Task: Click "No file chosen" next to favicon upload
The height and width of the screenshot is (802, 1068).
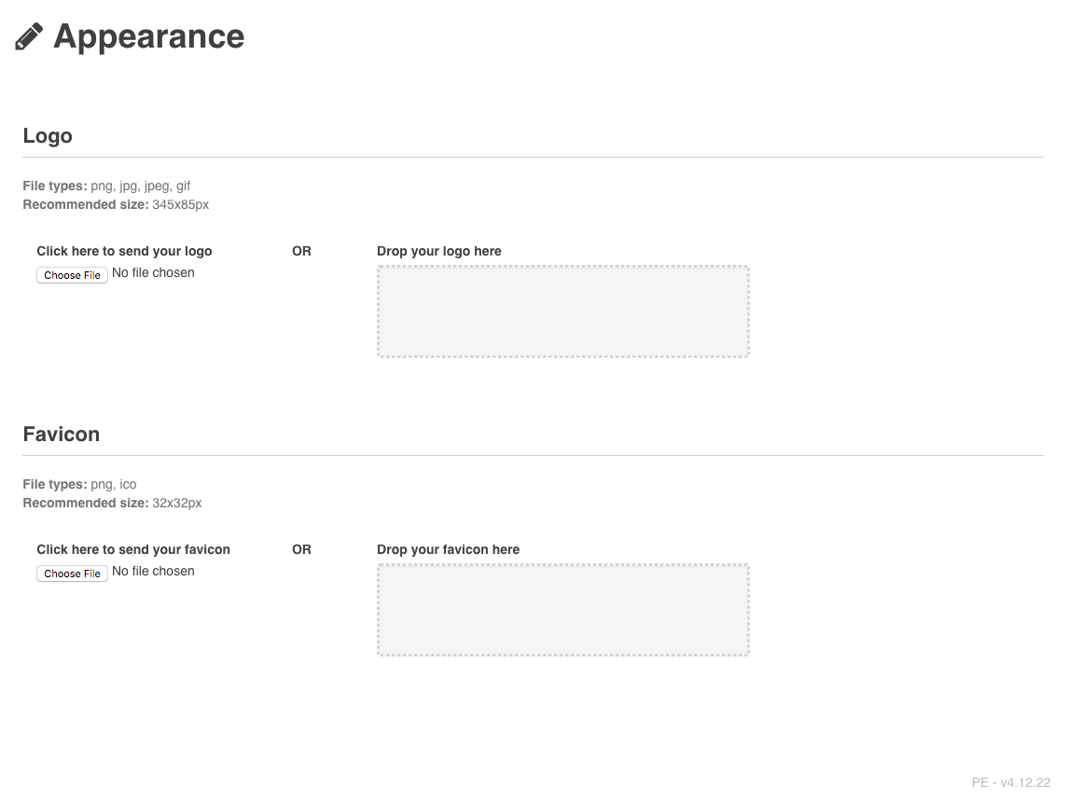Action: 153,572
